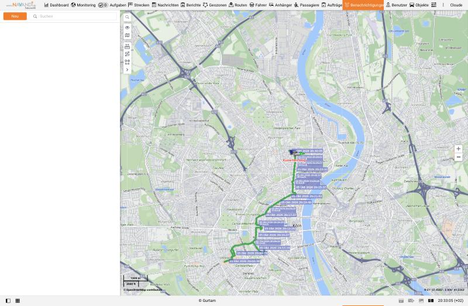Open the grid apps icon in footer
This screenshot has width=468, height=306.
point(18,301)
